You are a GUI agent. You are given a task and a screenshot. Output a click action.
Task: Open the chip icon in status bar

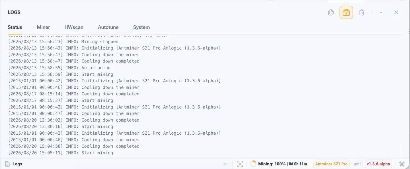coord(402,164)
